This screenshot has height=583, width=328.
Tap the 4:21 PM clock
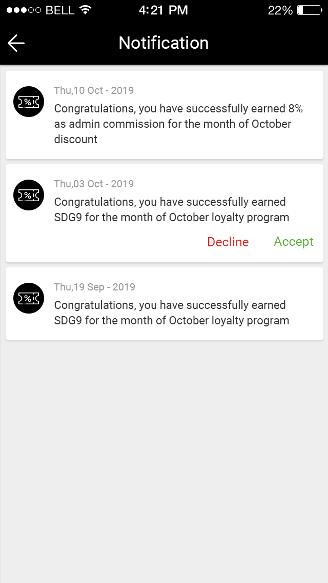[x=163, y=10]
